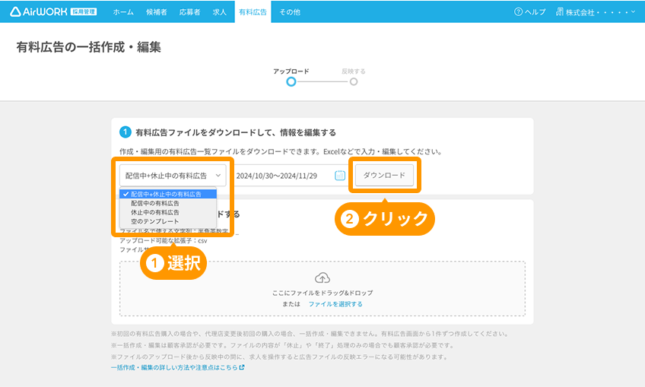Select 配信中+休止中の有料広告 checked option
The image size is (645, 387).
[x=168, y=194]
